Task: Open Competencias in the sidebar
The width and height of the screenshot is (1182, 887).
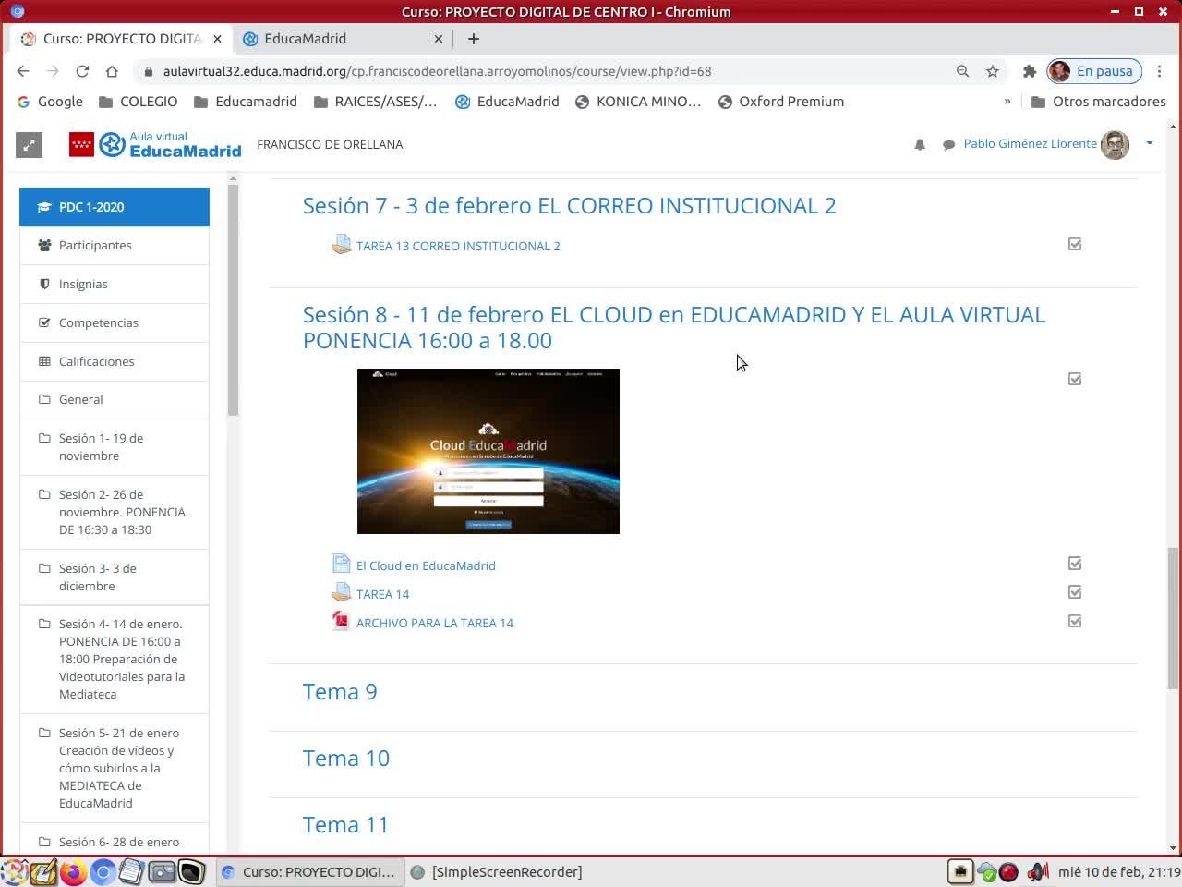Action: pyautogui.click(x=115, y=322)
